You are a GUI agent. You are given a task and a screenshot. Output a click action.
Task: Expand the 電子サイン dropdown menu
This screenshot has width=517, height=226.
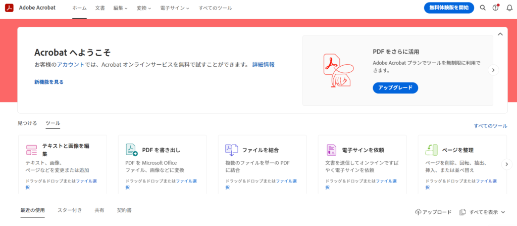click(174, 8)
